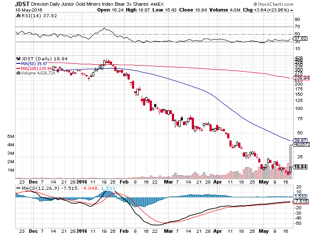Click the MACD(12,26,9) -7.515 legend text
Viewport: 310px width, 235px height.
50,188
